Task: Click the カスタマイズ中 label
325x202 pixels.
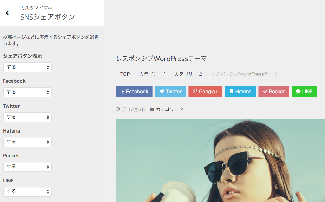Action: pos(36,8)
